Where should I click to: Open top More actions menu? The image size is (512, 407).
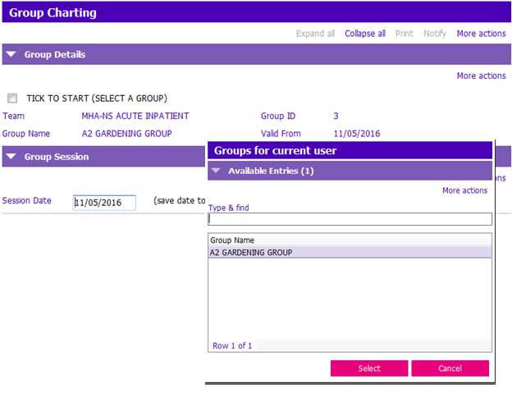click(x=481, y=34)
